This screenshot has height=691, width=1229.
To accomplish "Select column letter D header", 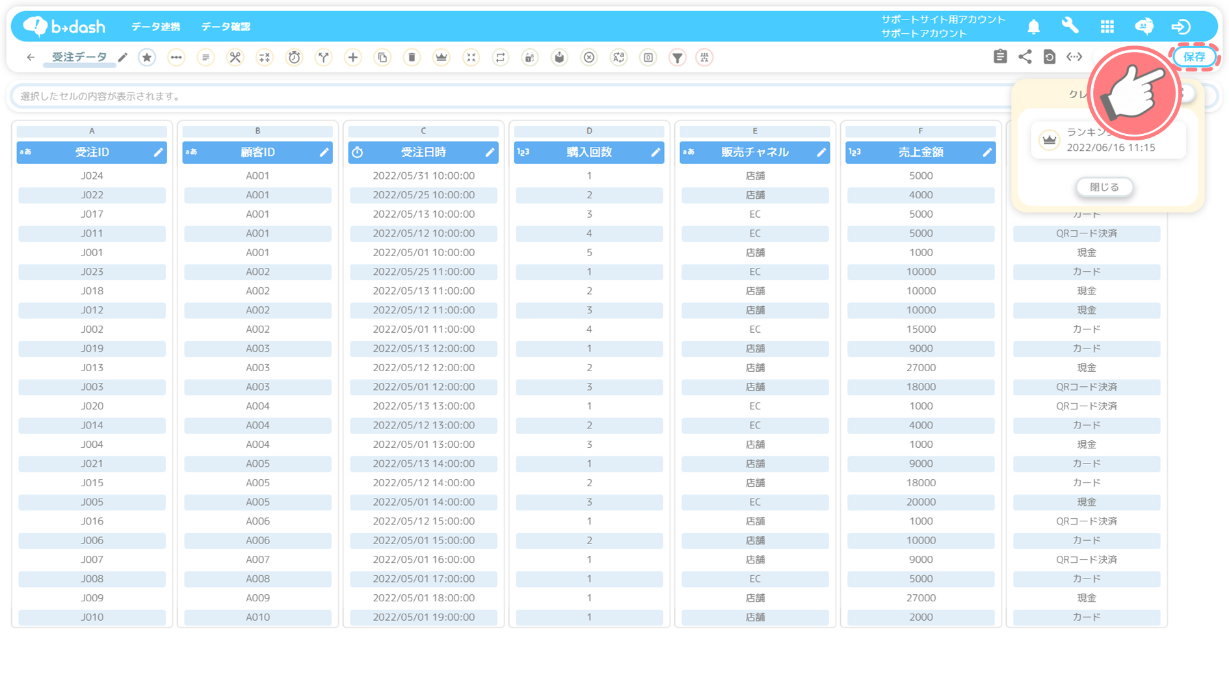I will click(589, 131).
